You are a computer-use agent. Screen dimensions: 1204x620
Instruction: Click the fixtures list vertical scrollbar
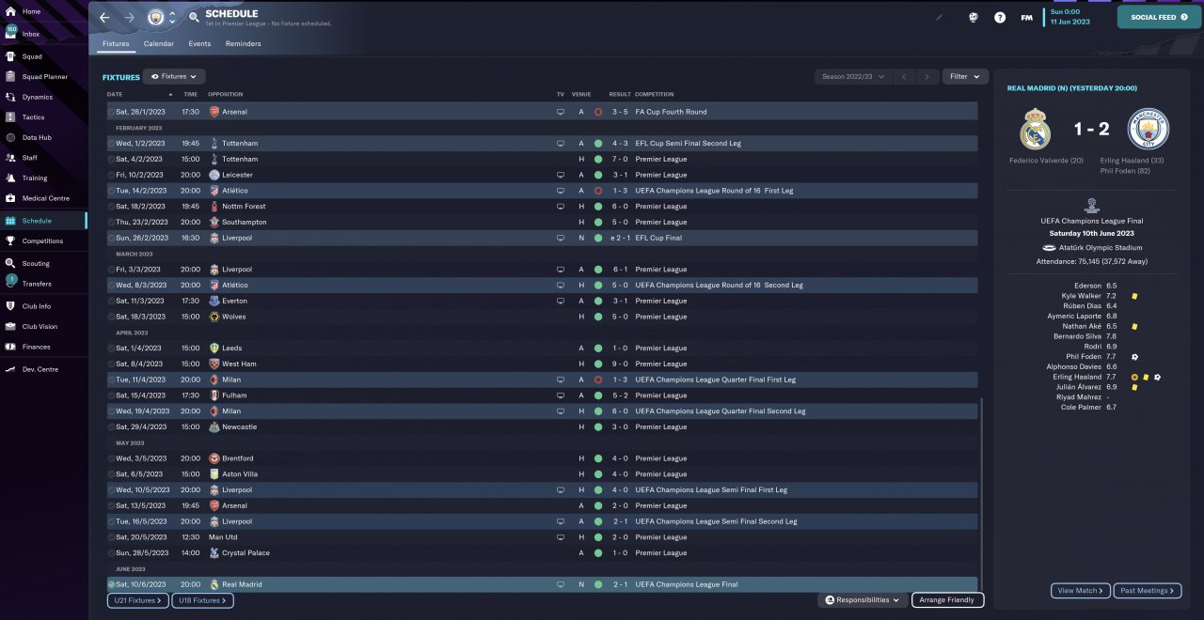[981, 493]
